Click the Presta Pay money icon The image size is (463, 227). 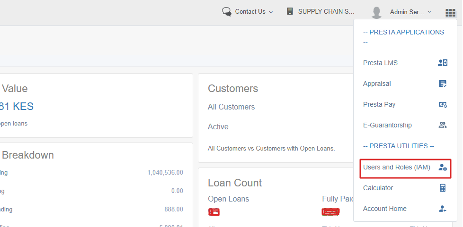click(x=443, y=104)
